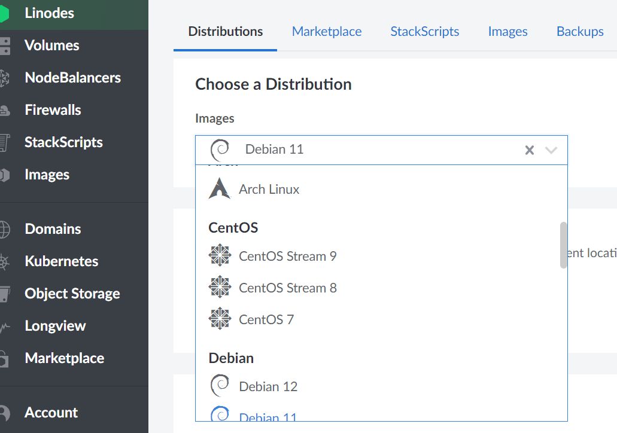Screen dimensions: 617x433
Task: Click the Volumes sidebar icon
Action: (x=5, y=45)
